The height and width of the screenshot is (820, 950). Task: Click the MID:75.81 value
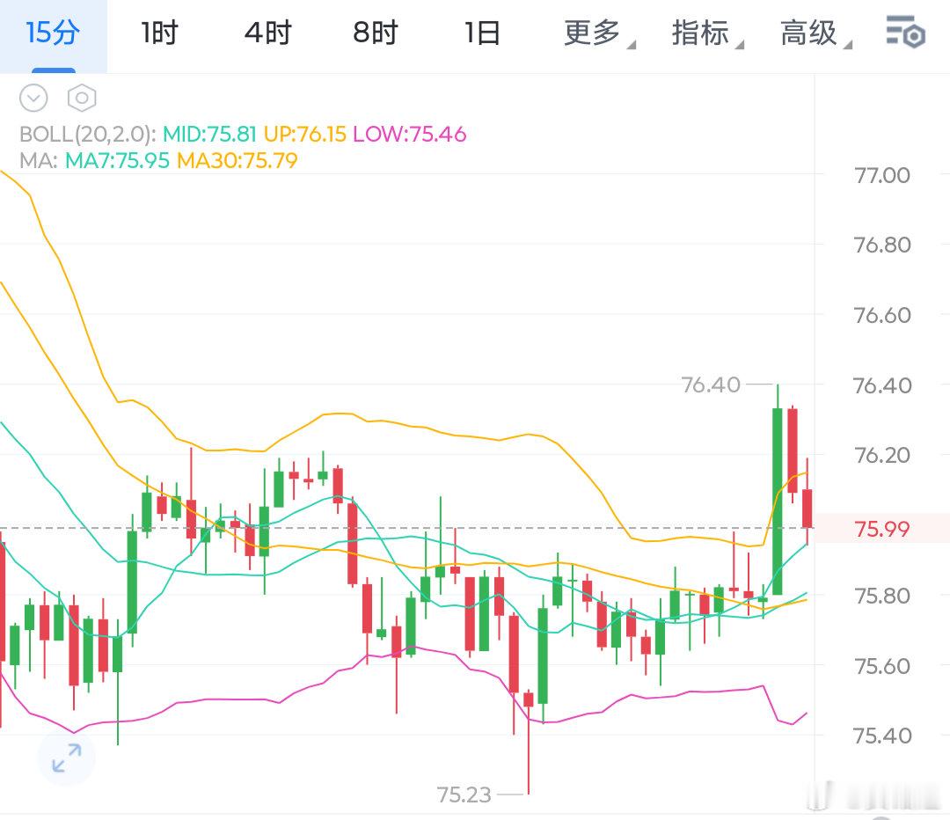[x=209, y=134]
